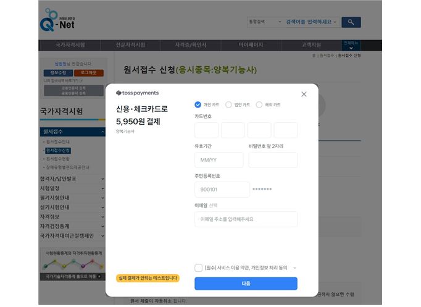Click the statistics line chart thumbnail
This screenshot has width=421, height=307.
(x=73, y=264)
